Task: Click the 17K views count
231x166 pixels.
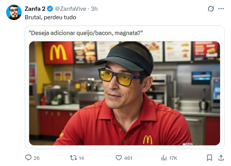Action: point(173,158)
